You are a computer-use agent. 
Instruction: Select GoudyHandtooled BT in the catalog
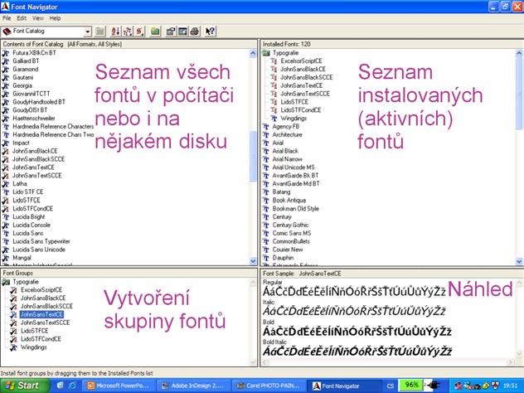[x=39, y=102]
